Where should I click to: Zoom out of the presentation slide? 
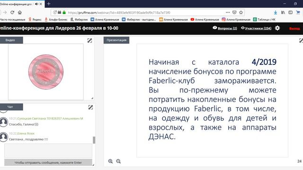pyautogui.click(x=118, y=161)
